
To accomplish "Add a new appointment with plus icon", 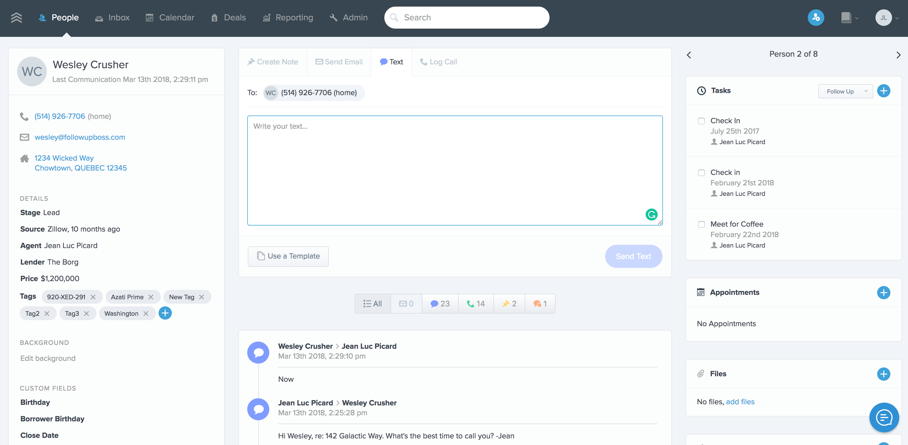I will coord(883,293).
